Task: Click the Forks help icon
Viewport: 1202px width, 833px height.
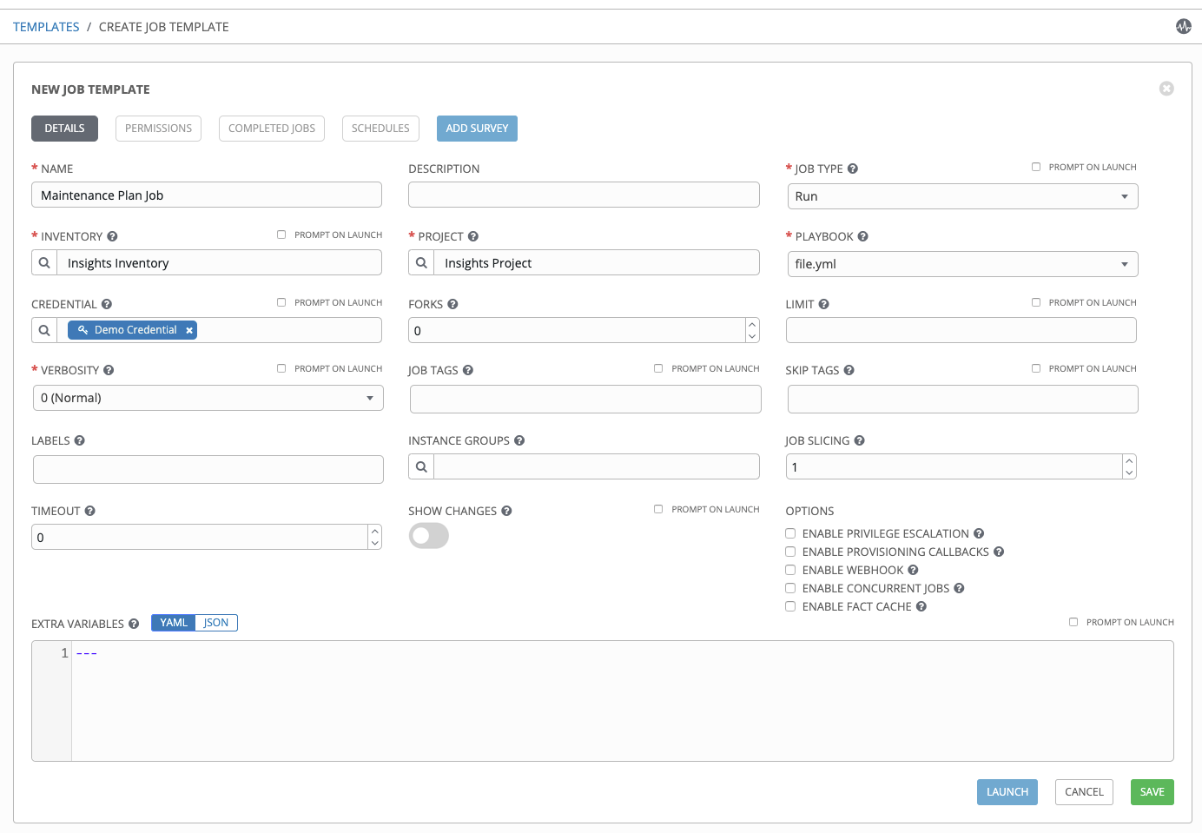Action: tap(452, 304)
